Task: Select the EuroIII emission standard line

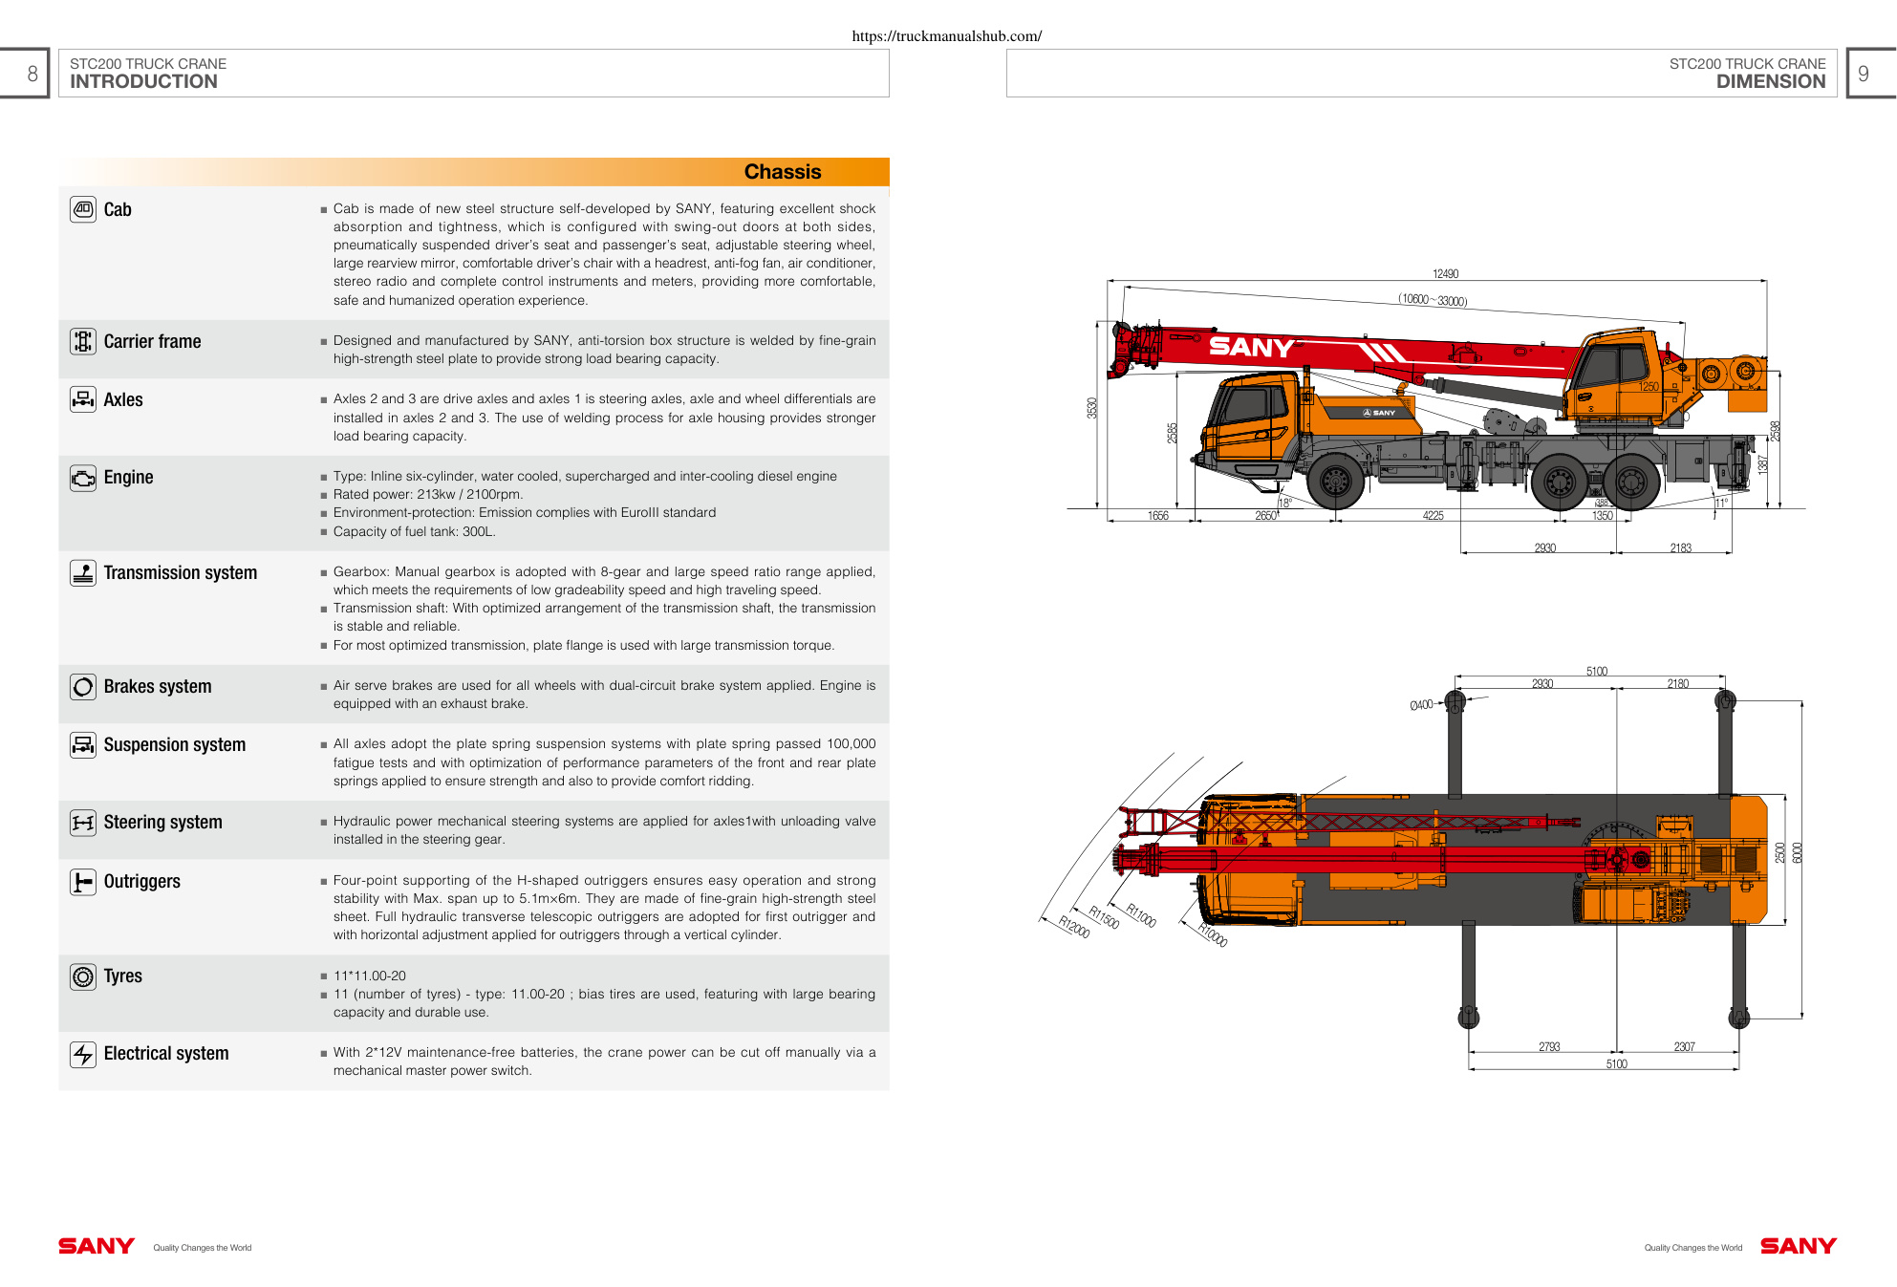Action: pos(525,513)
